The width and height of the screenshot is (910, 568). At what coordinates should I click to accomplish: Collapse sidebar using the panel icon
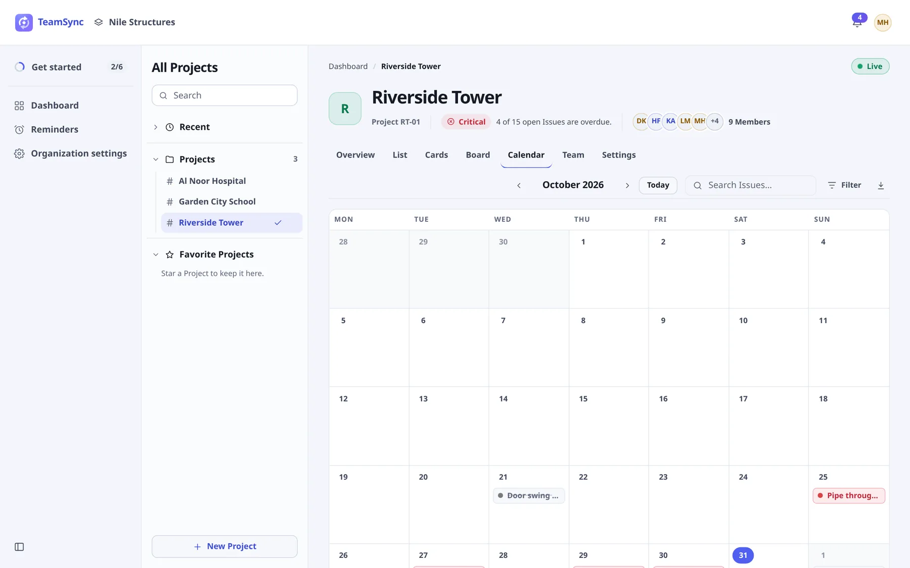[x=19, y=547]
